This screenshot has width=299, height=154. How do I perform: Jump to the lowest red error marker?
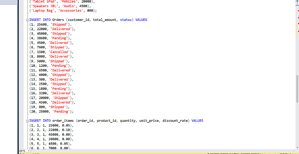[x=298, y=31]
